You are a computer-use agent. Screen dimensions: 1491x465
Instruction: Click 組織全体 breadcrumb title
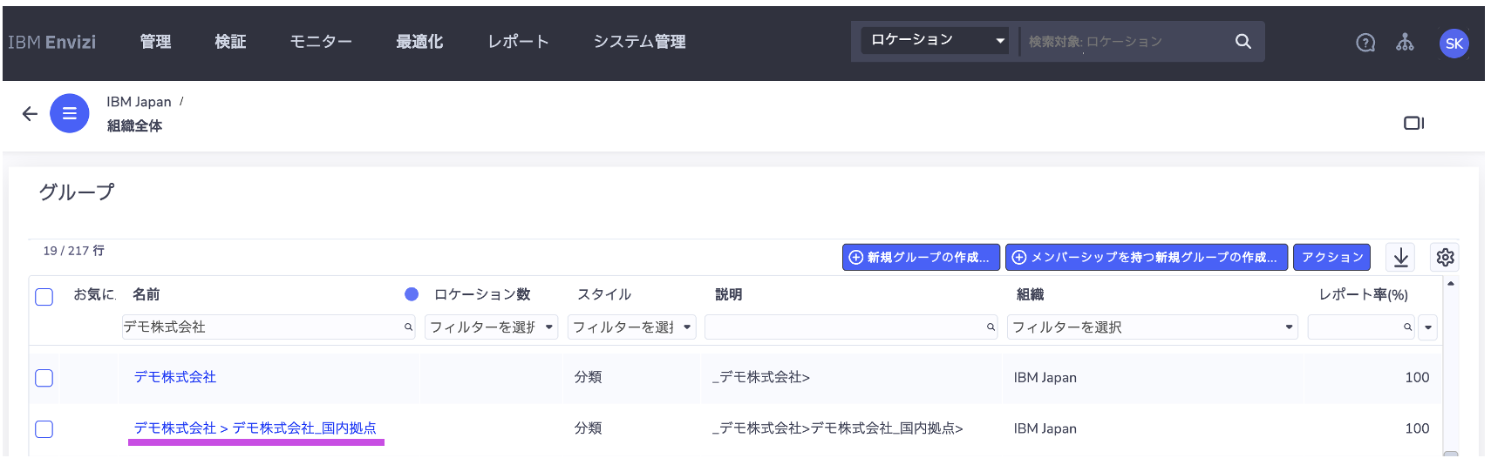[134, 125]
